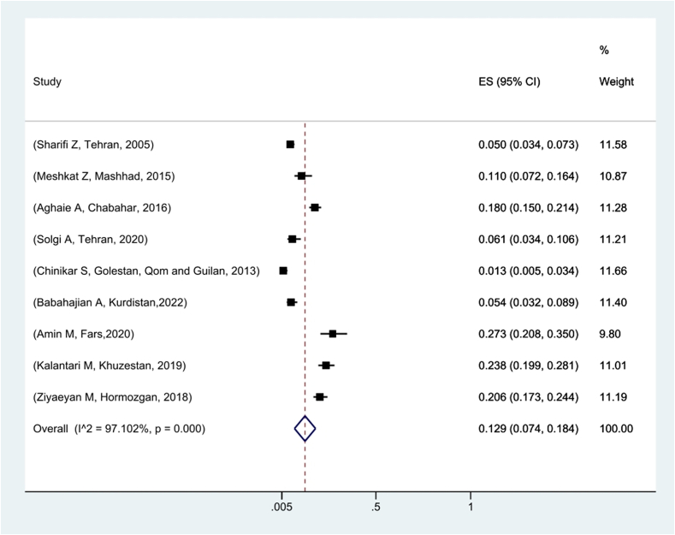Select study label "(Babahajian A, Kurdistan,2022)"
675x535 pixels.
click(x=110, y=302)
